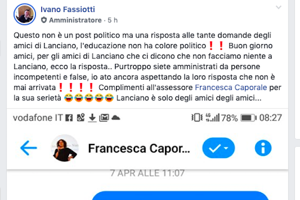
Task: Open the Francesca Caporale tagged link
Action: [x=231, y=87]
